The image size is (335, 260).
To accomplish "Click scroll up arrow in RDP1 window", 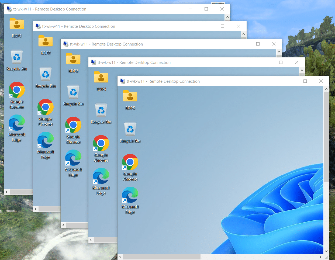I will [x=227, y=17].
